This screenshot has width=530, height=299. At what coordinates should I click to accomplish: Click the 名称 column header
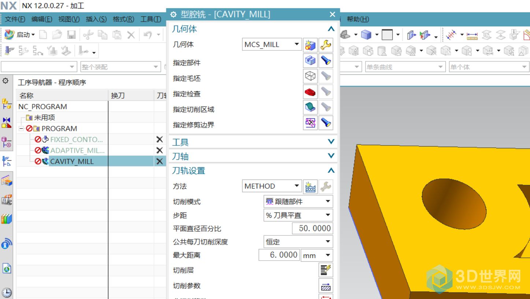pyautogui.click(x=62, y=95)
